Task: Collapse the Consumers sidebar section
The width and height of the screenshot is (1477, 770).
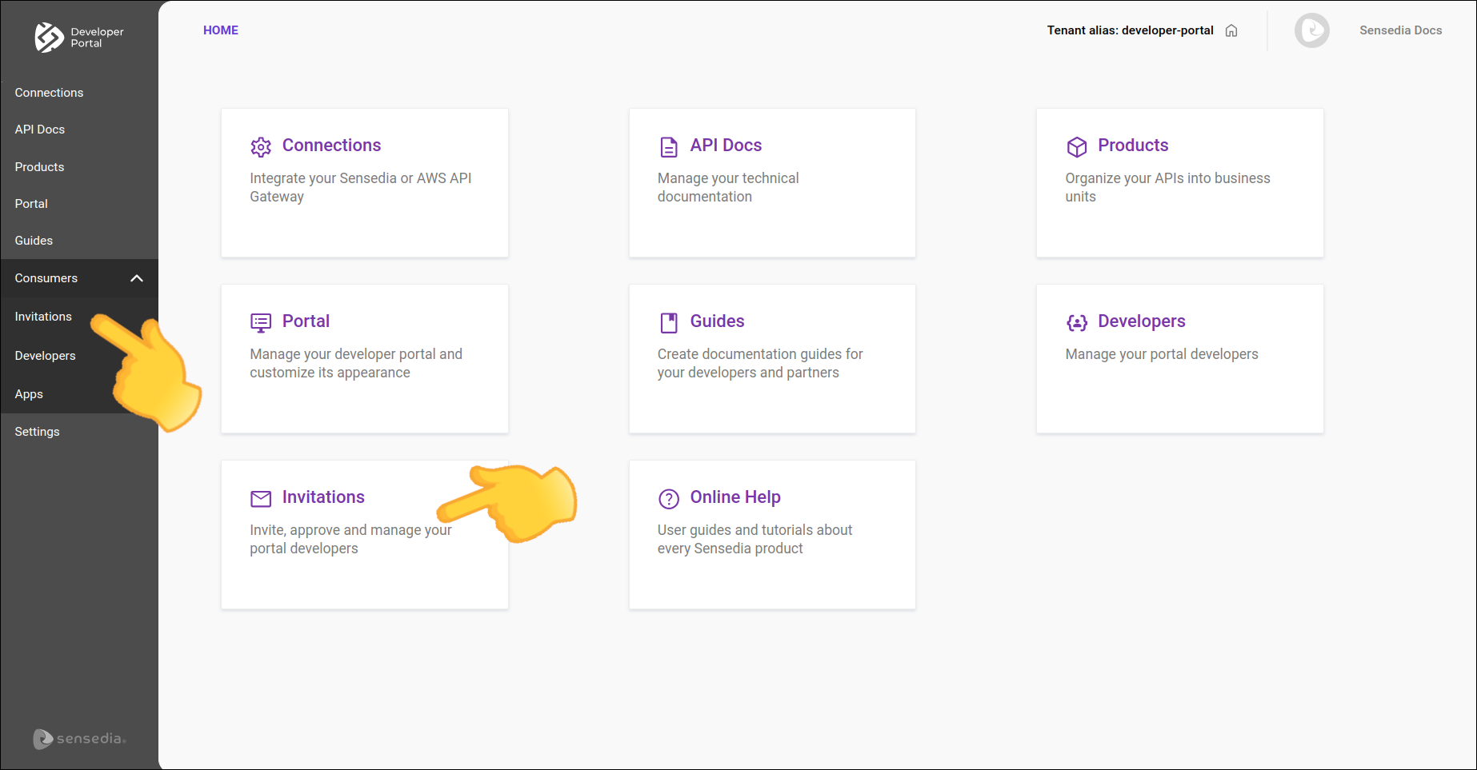Action: tap(137, 278)
